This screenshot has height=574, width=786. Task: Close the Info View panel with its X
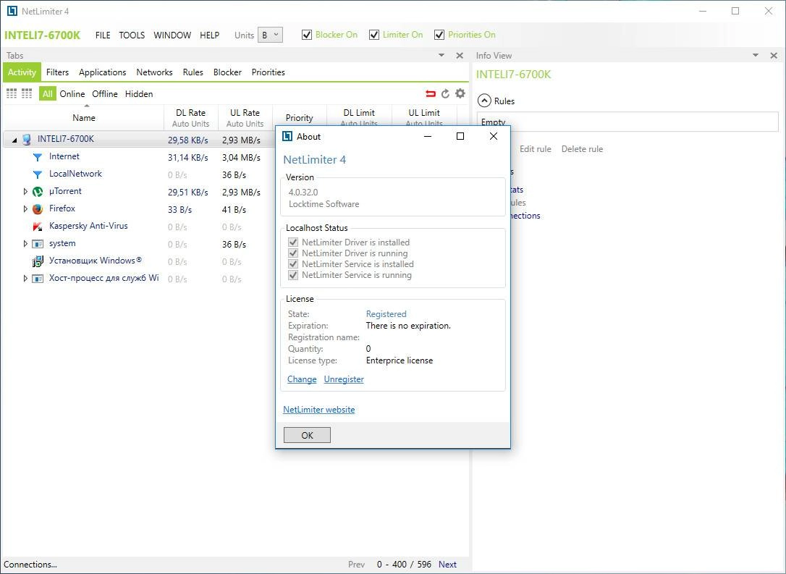click(x=774, y=56)
